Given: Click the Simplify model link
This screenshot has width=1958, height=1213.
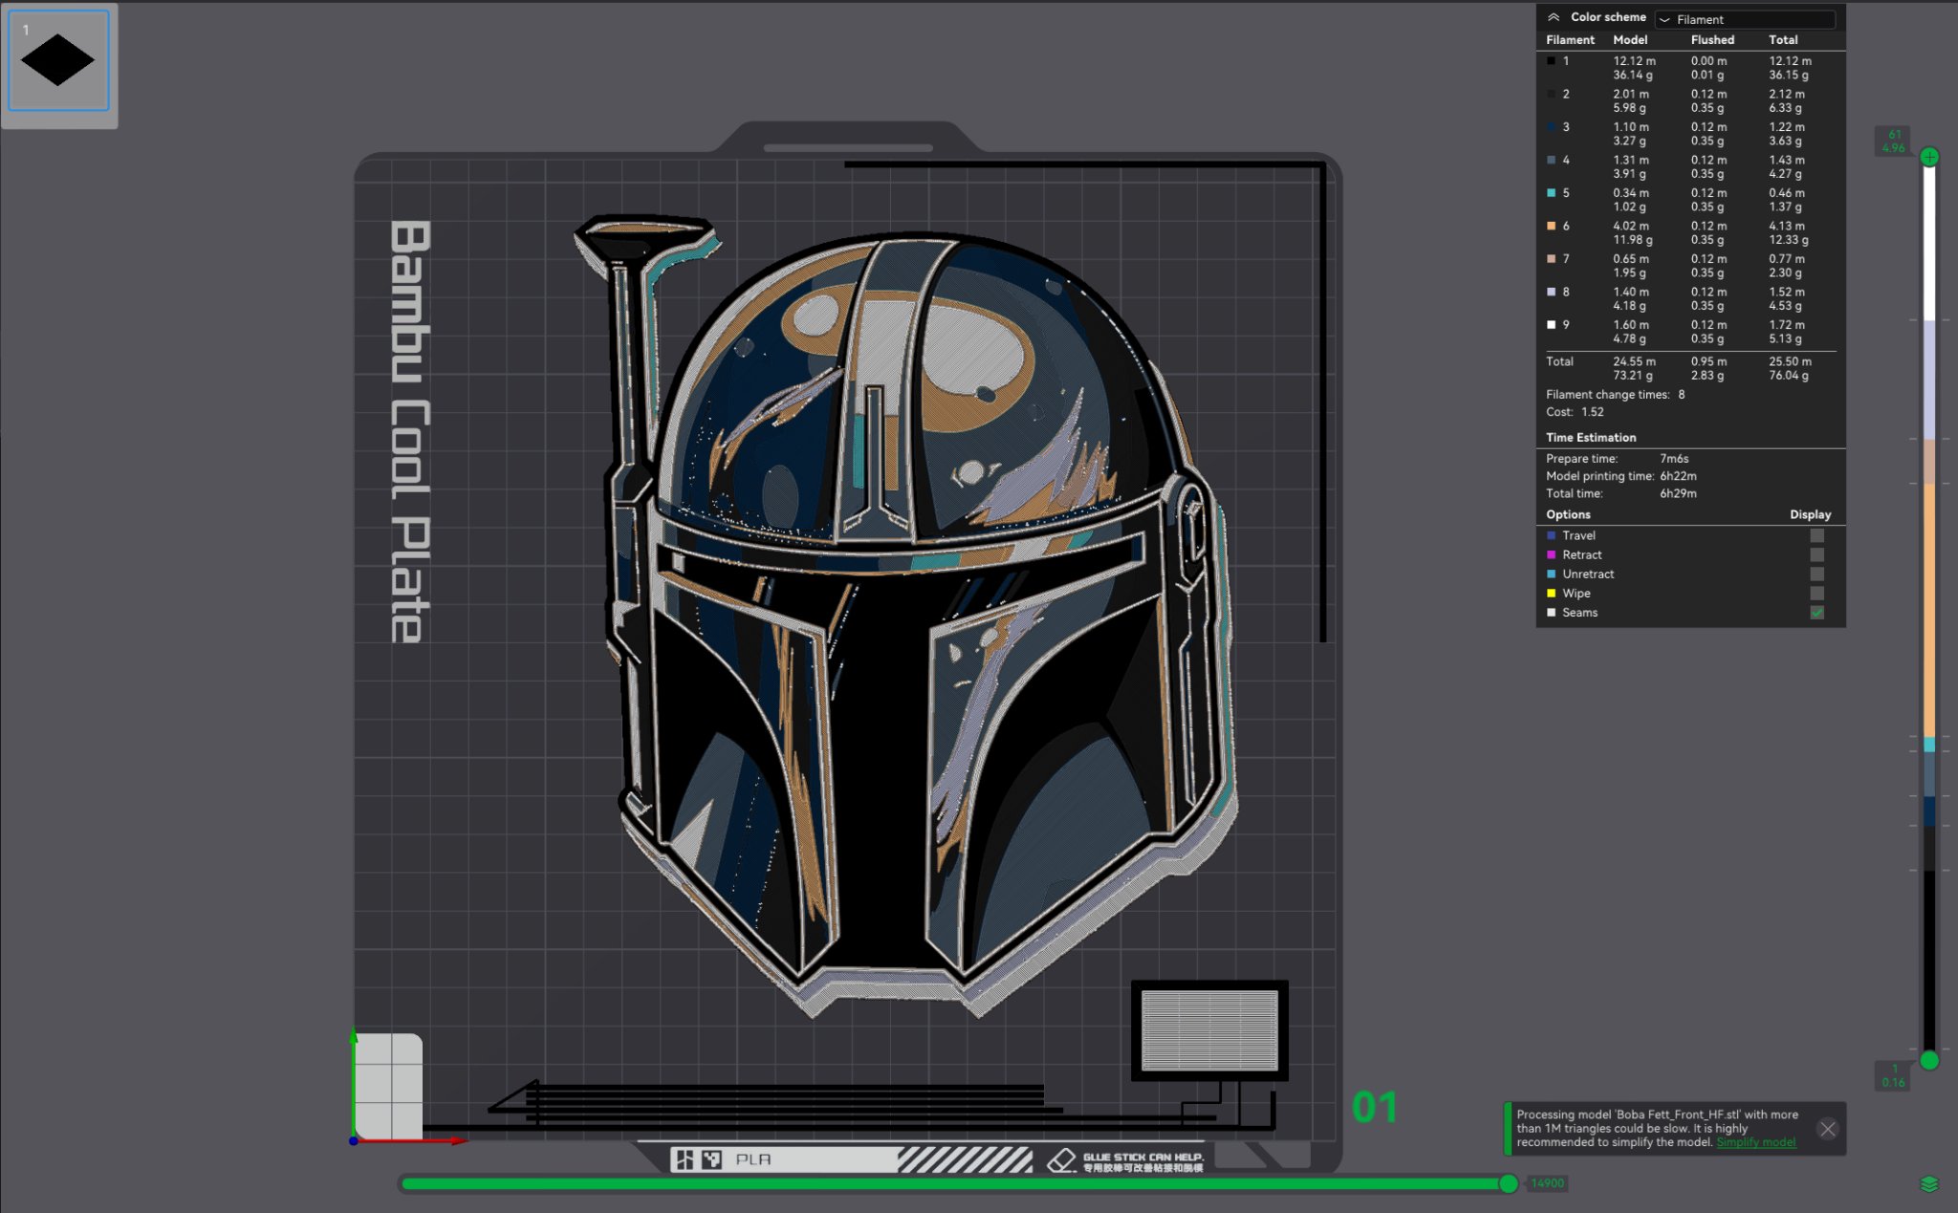Looking at the screenshot, I should pyautogui.click(x=1756, y=1141).
